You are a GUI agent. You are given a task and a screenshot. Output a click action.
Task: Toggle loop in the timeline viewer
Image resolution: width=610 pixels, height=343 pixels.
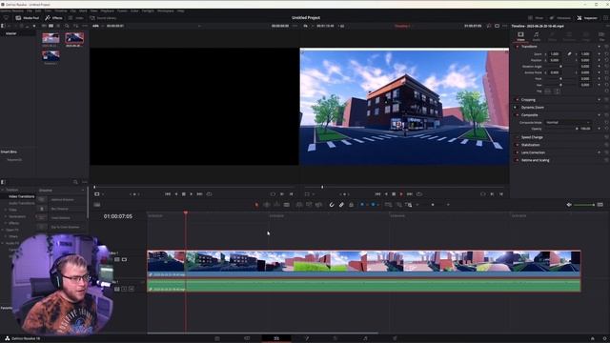pos(419,194)
